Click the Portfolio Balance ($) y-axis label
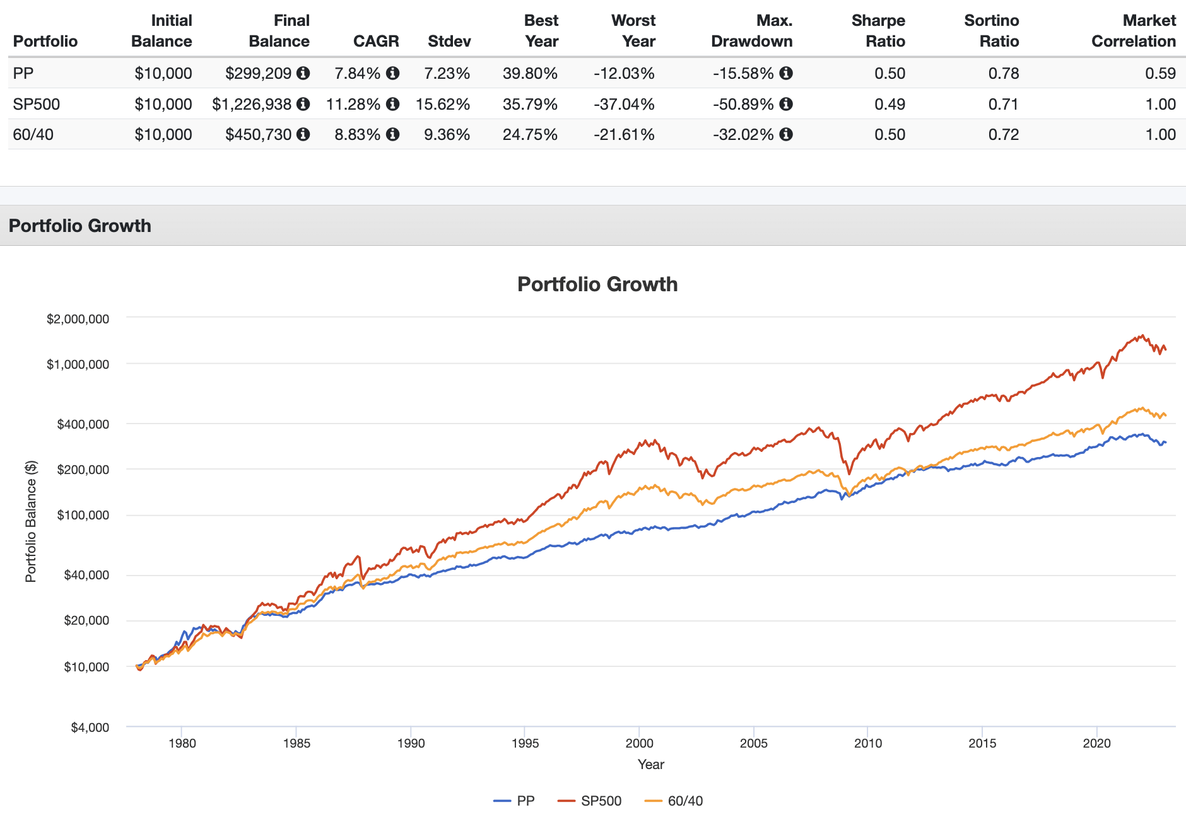Viewport: 1186px width, 822px height. (31, 521)
